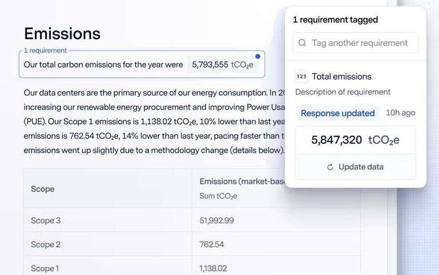Click the search magnifier icon in the tag field
This screenshot has width=439, height=275.
302,43
